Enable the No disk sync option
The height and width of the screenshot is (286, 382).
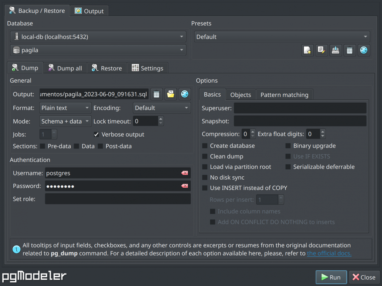[205, 177]
